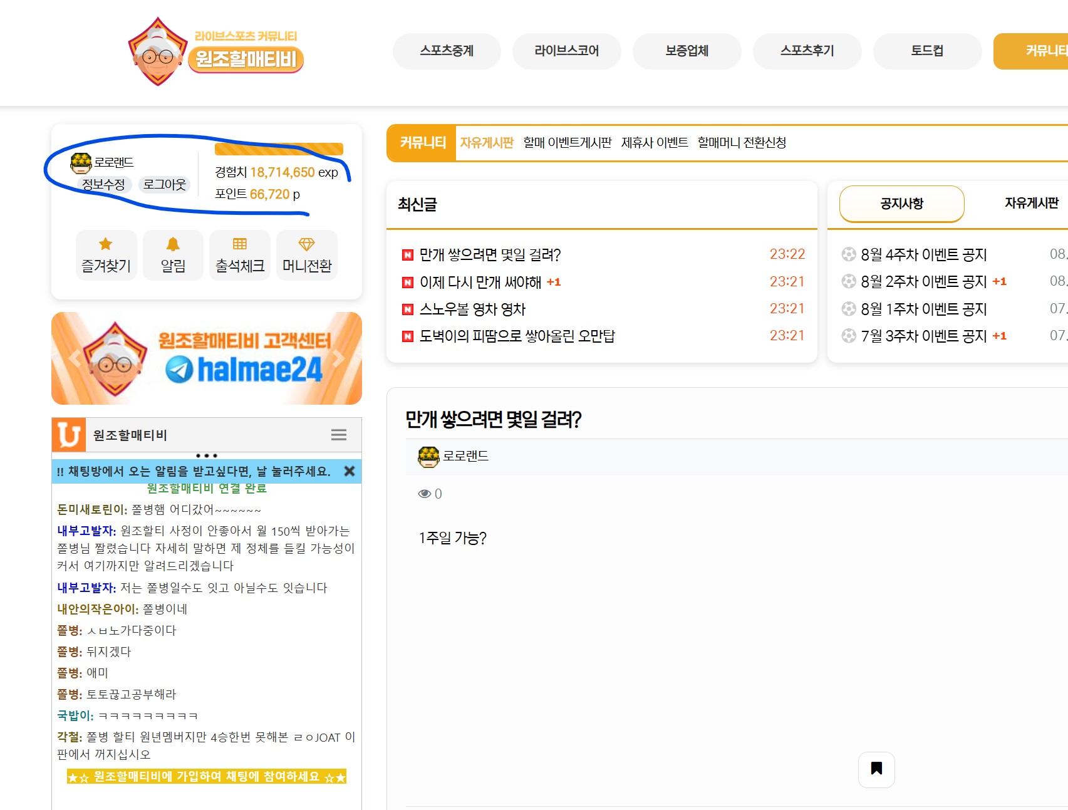This screenshot has height=810, width=1068.
Task: Open post 스노우볼 영차 영차
Action: pyautogui.click(x=472, y=309)
